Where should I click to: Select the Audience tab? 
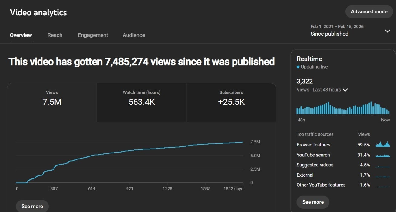click(134, 35)
